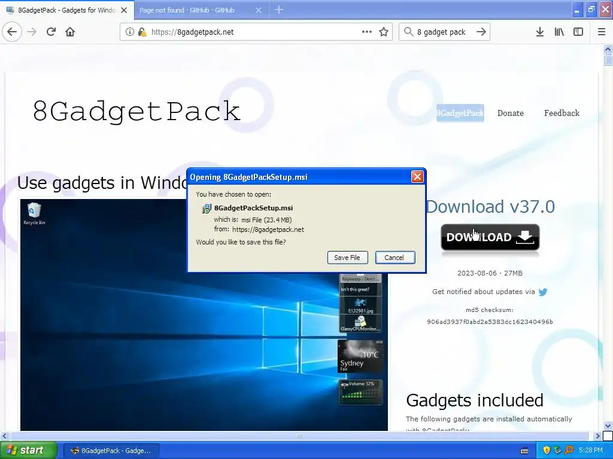This screenshot has height=459, width=613.
Task: Click the on-screen keyboard tray icon
Action: point(524,451)
